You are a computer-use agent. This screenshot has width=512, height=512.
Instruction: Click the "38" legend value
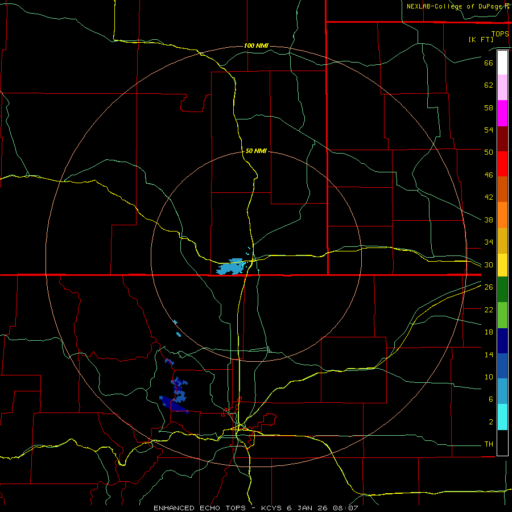coord(489,220)
